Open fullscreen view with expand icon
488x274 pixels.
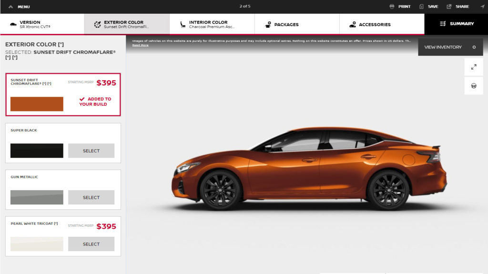coord(474,67)
